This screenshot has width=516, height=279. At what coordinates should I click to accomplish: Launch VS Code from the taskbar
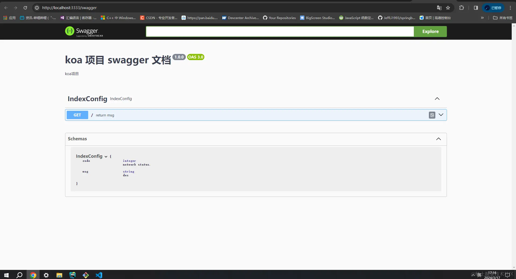coord(99,275)
